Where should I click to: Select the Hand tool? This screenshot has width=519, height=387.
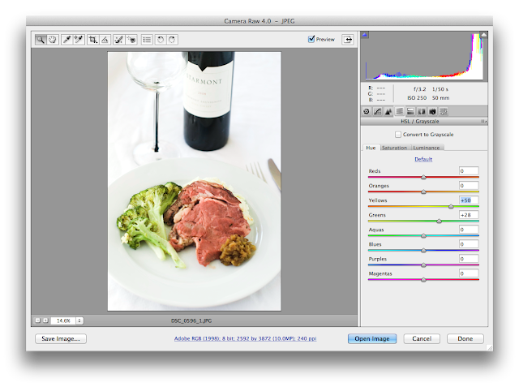[52, 40]
